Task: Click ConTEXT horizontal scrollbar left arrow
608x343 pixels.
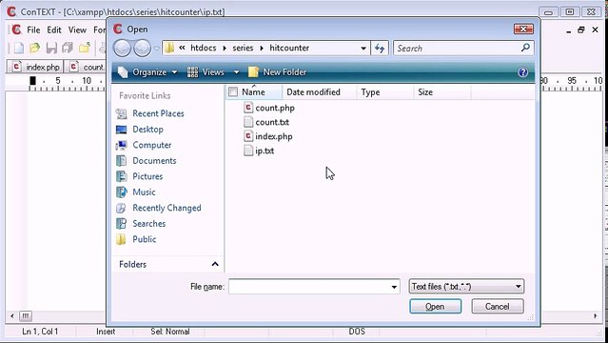Action: (11, 315)
